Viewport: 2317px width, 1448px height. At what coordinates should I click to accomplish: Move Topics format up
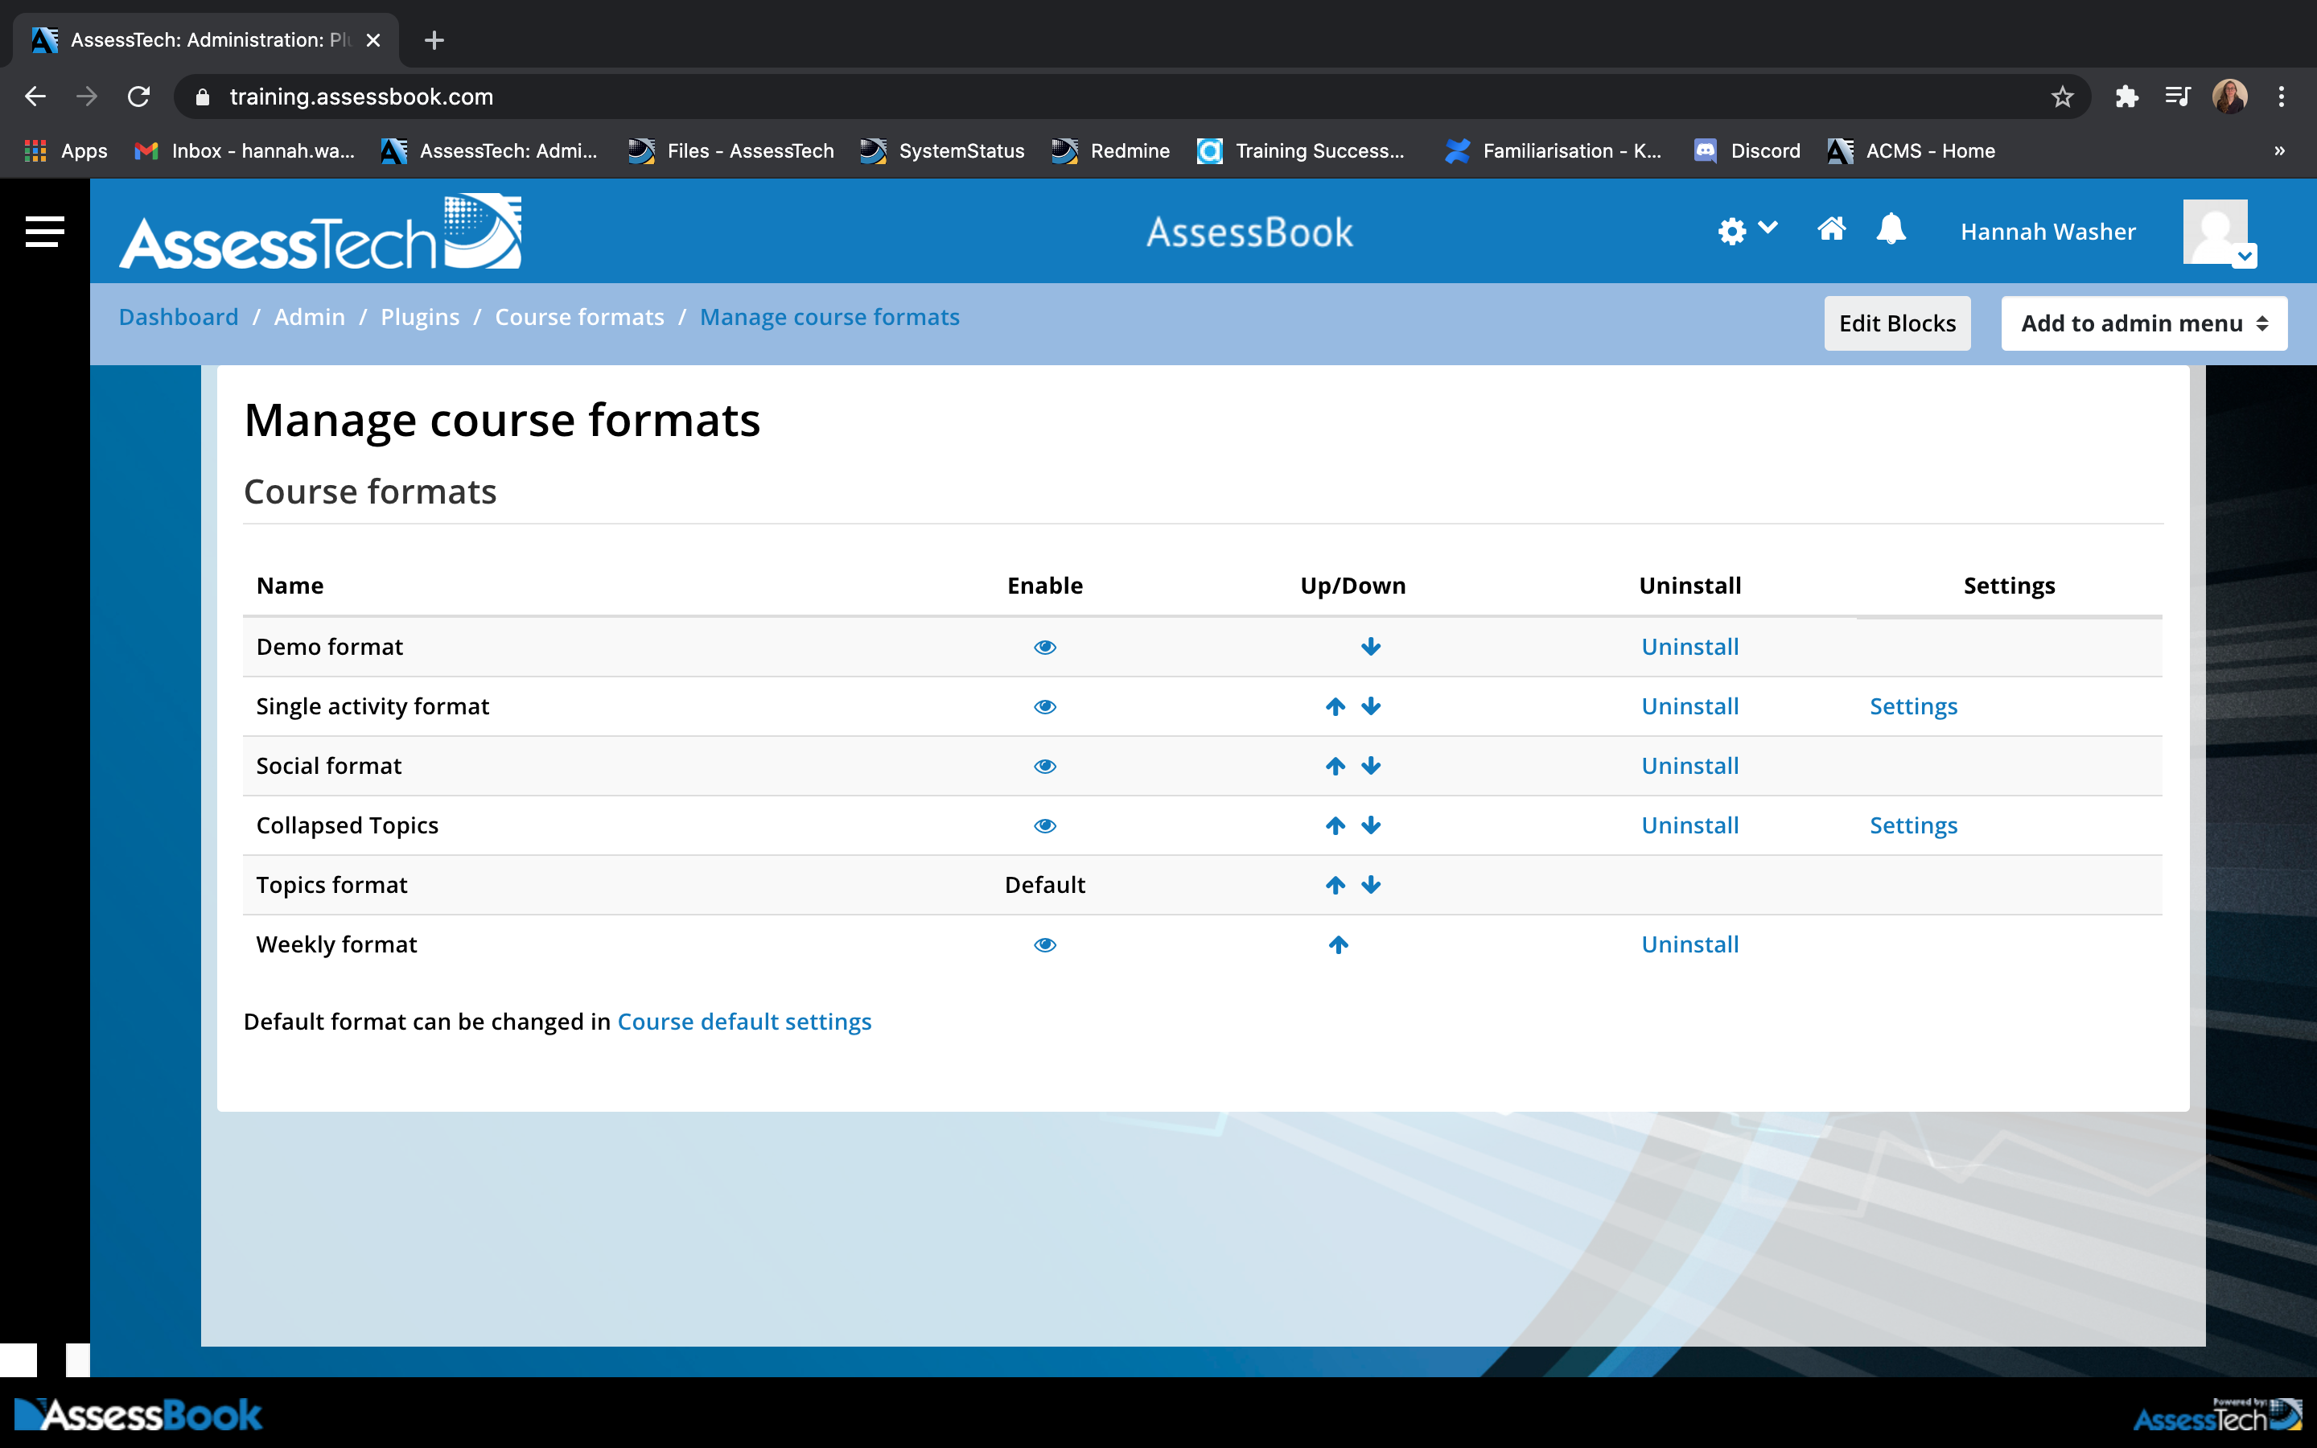tap(1335, 885)
